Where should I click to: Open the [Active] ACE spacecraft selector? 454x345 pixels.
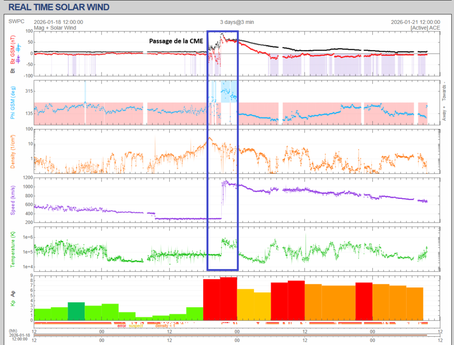point(425,28)
